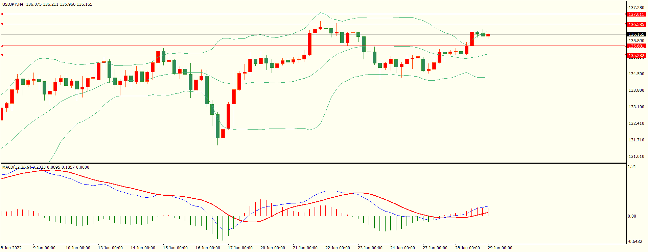Click the 134.500 price scale value
The height and width of the screenshot is (252, 648).
pos(636,74)
